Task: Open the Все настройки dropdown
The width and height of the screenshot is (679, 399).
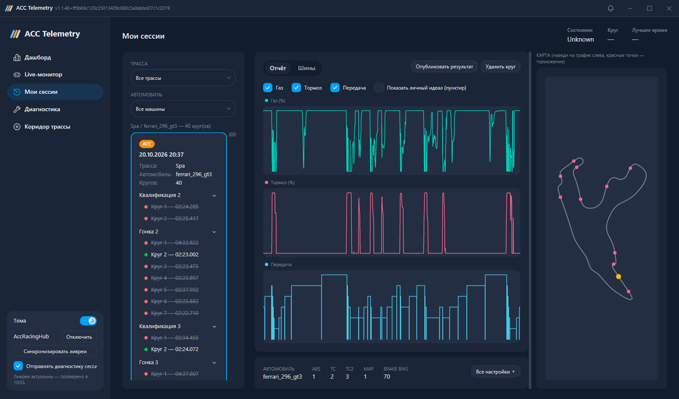Action: 496,371
